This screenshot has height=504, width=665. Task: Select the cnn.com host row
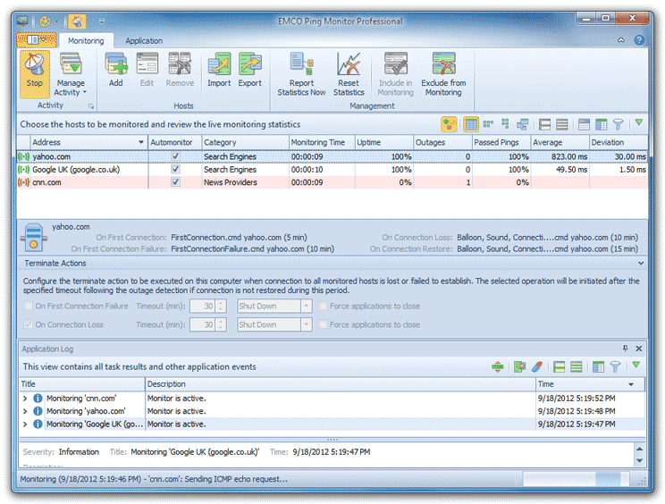[332, 182]
